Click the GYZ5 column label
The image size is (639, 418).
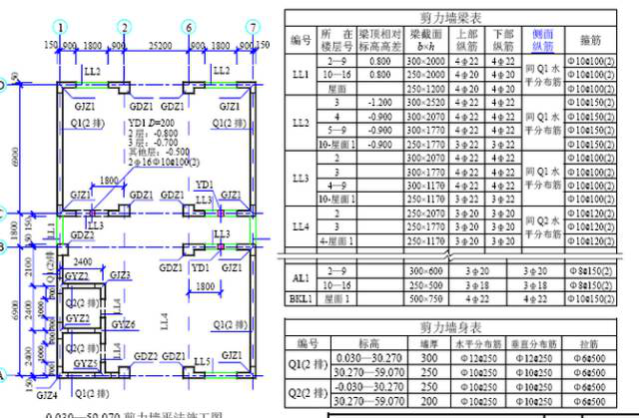click(86, 363)
